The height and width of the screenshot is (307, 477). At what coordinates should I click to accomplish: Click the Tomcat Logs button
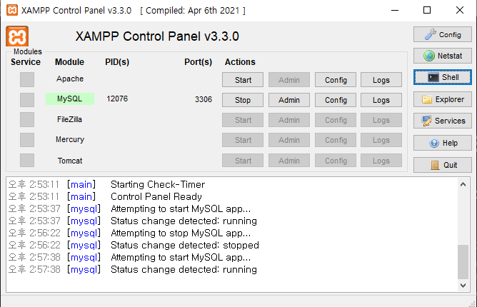[381, 161]
